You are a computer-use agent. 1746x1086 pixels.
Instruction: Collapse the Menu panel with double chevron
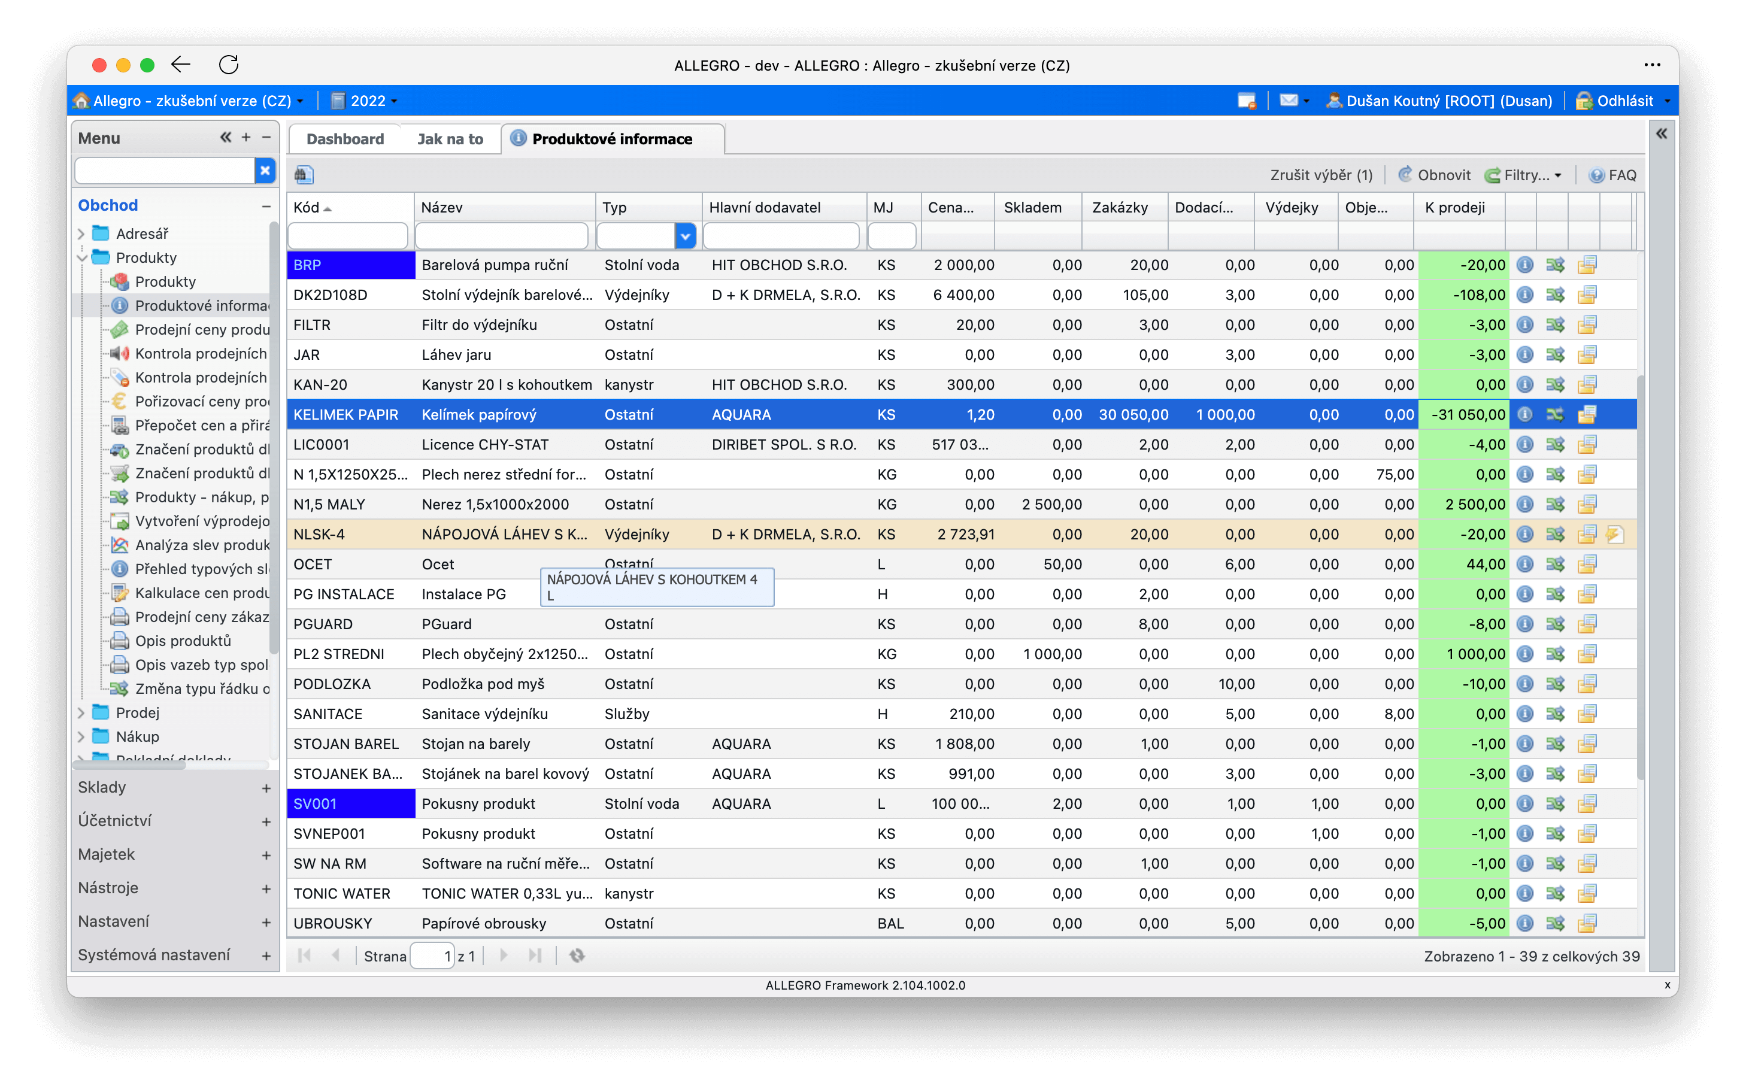tap(226, 137)
